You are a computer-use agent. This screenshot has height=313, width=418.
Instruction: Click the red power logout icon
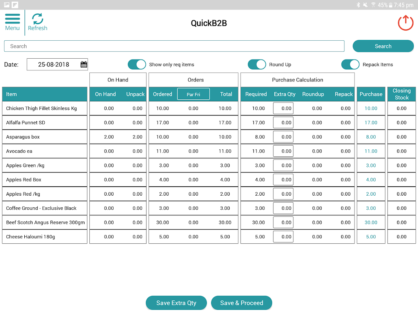tap(405, 23)
